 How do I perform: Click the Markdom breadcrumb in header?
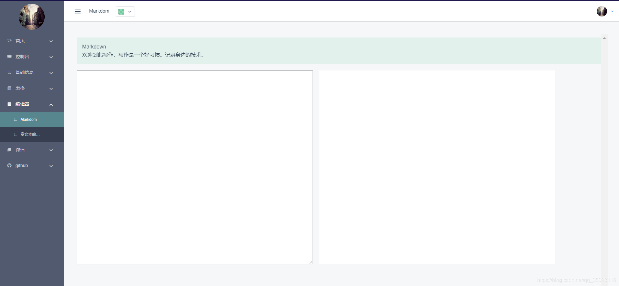click(x=99, y=11)
